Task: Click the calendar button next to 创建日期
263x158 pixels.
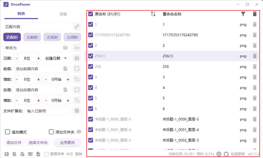Action: (x=77, y=58)
